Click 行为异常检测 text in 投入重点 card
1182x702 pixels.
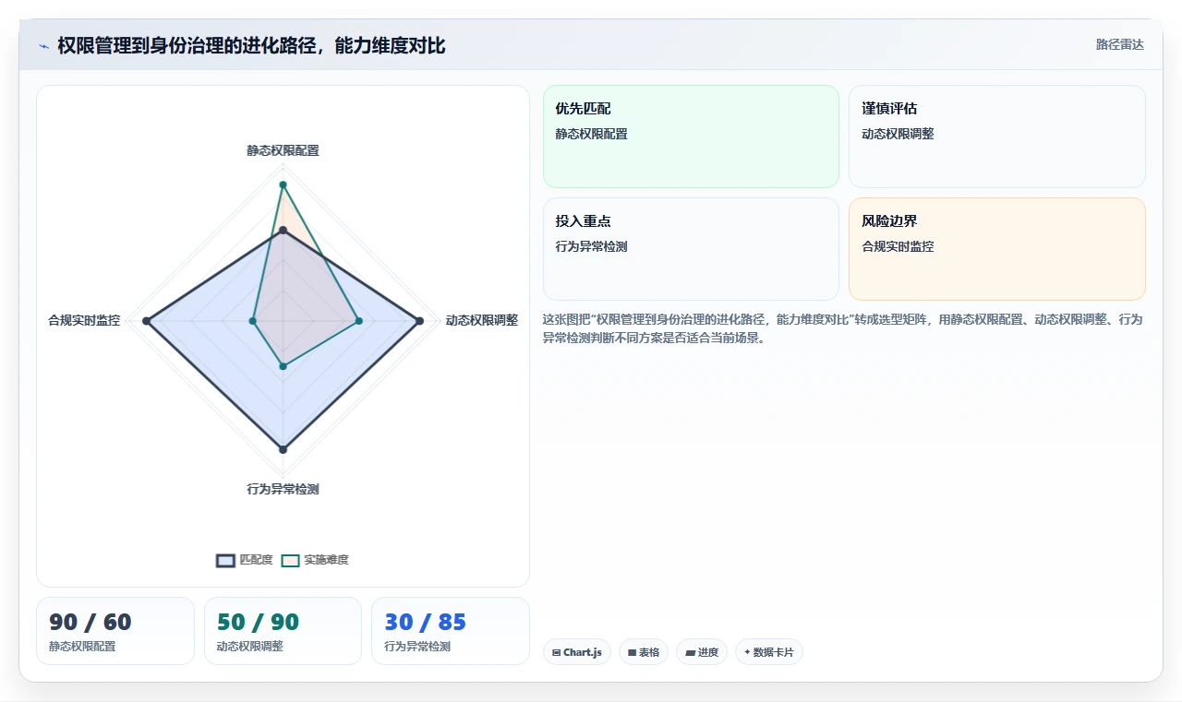[591, 246]
